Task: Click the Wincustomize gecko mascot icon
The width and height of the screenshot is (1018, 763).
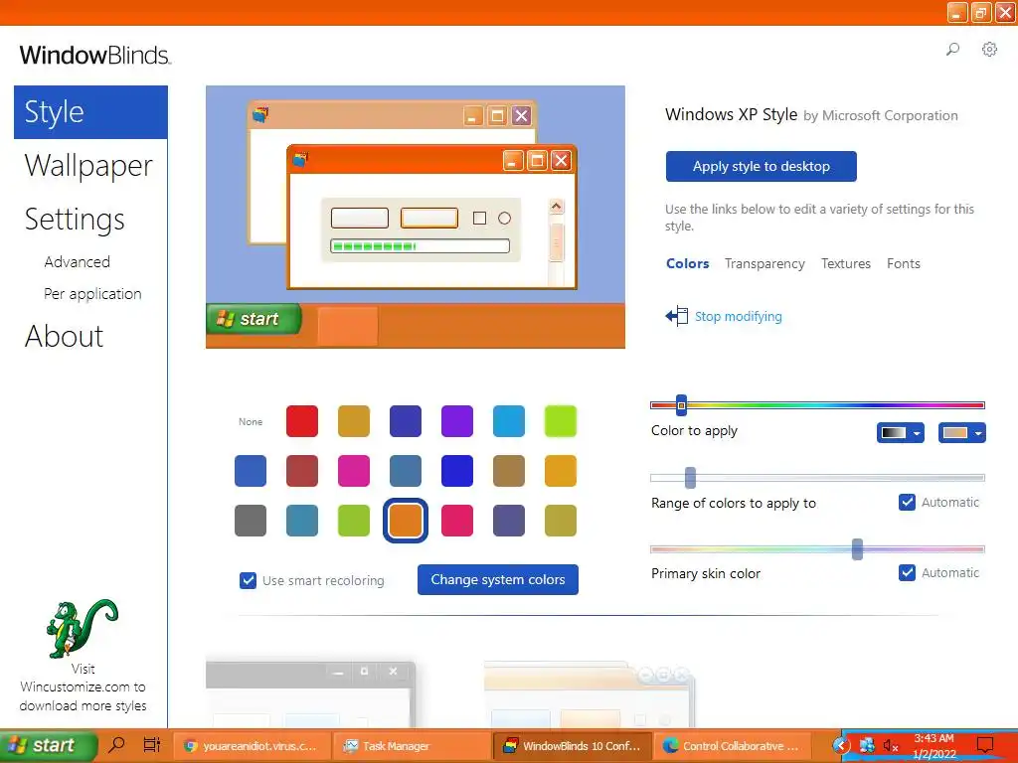Action: pyautogui.click(x=83, y=628)
